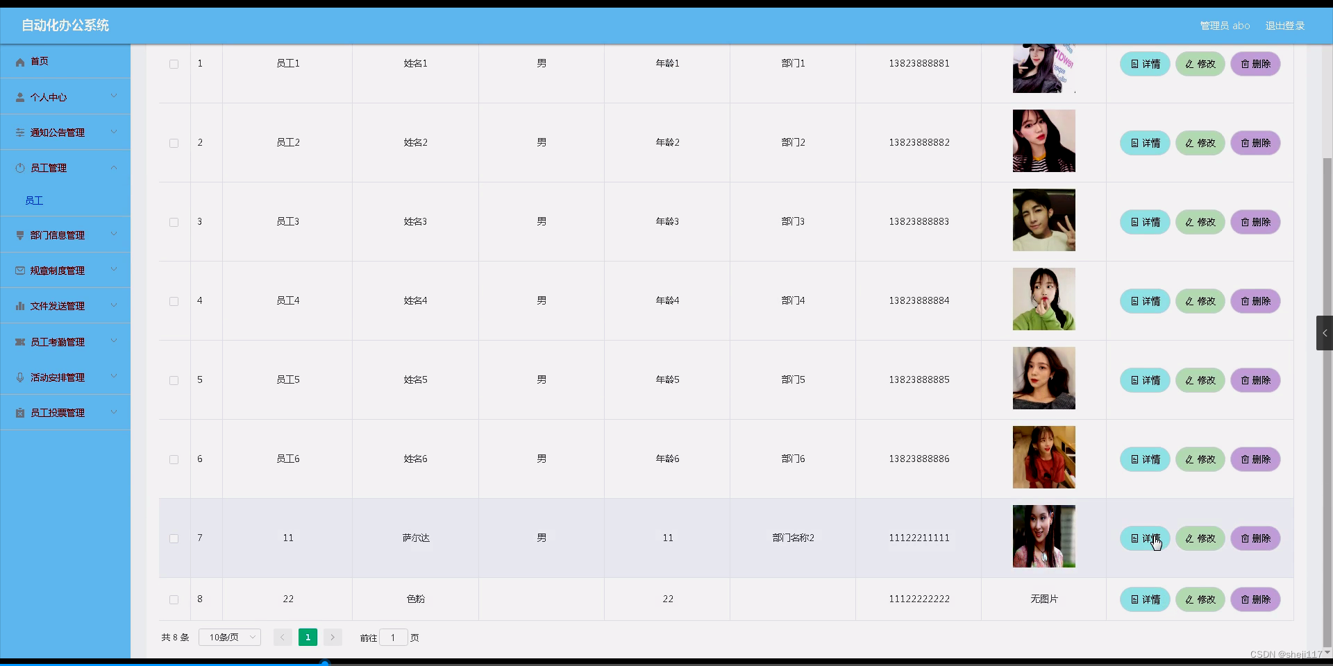This screenshot has height=666, width=1333.
Task: Click the home icon beside 首页
Action: [19, 62]
